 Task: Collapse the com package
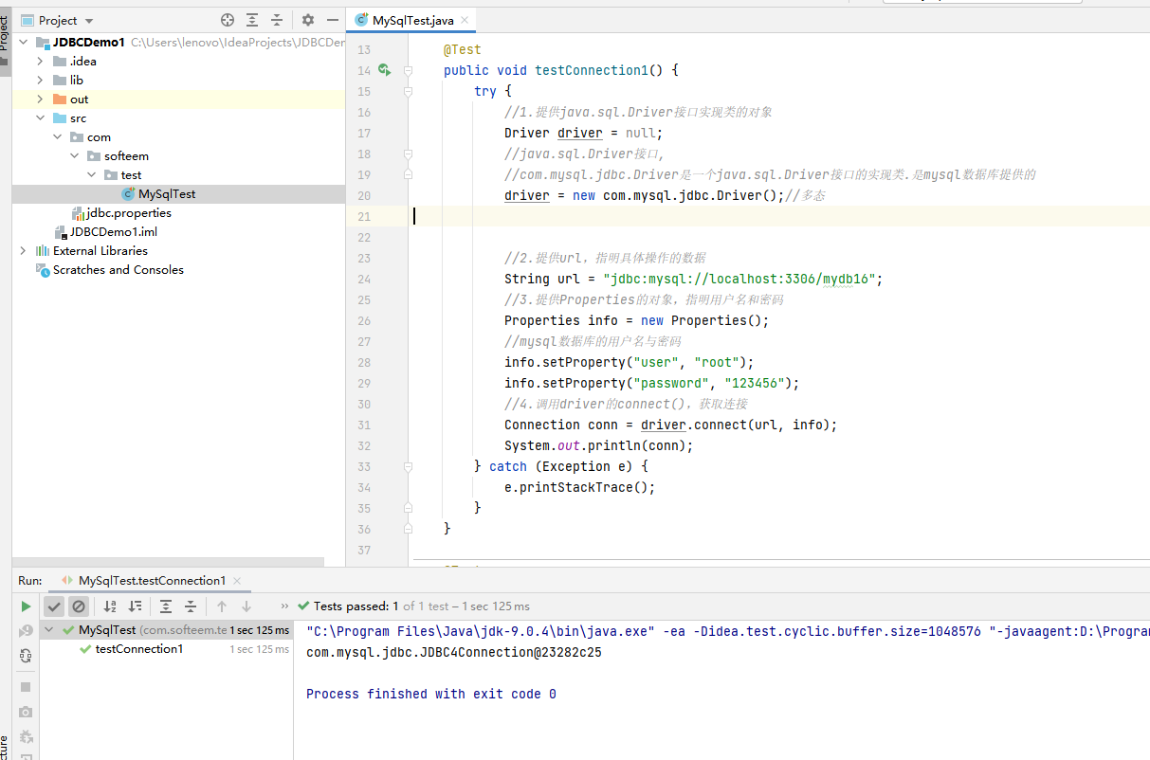coord(57,137)
